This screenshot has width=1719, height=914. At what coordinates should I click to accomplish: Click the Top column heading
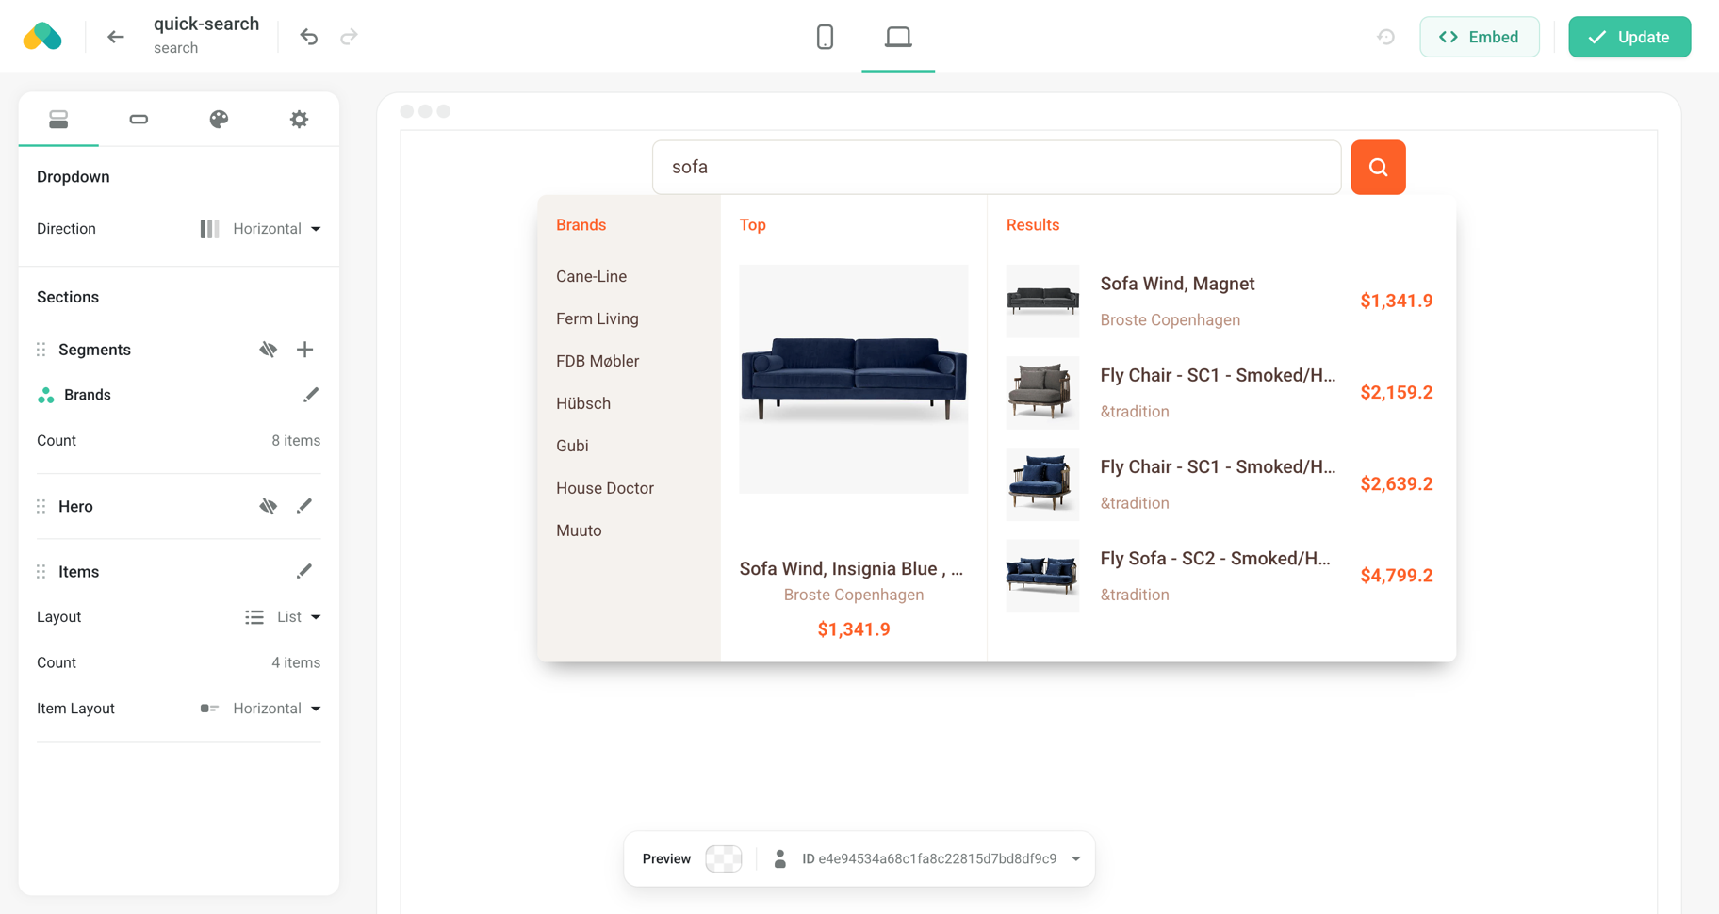point(753,225)
